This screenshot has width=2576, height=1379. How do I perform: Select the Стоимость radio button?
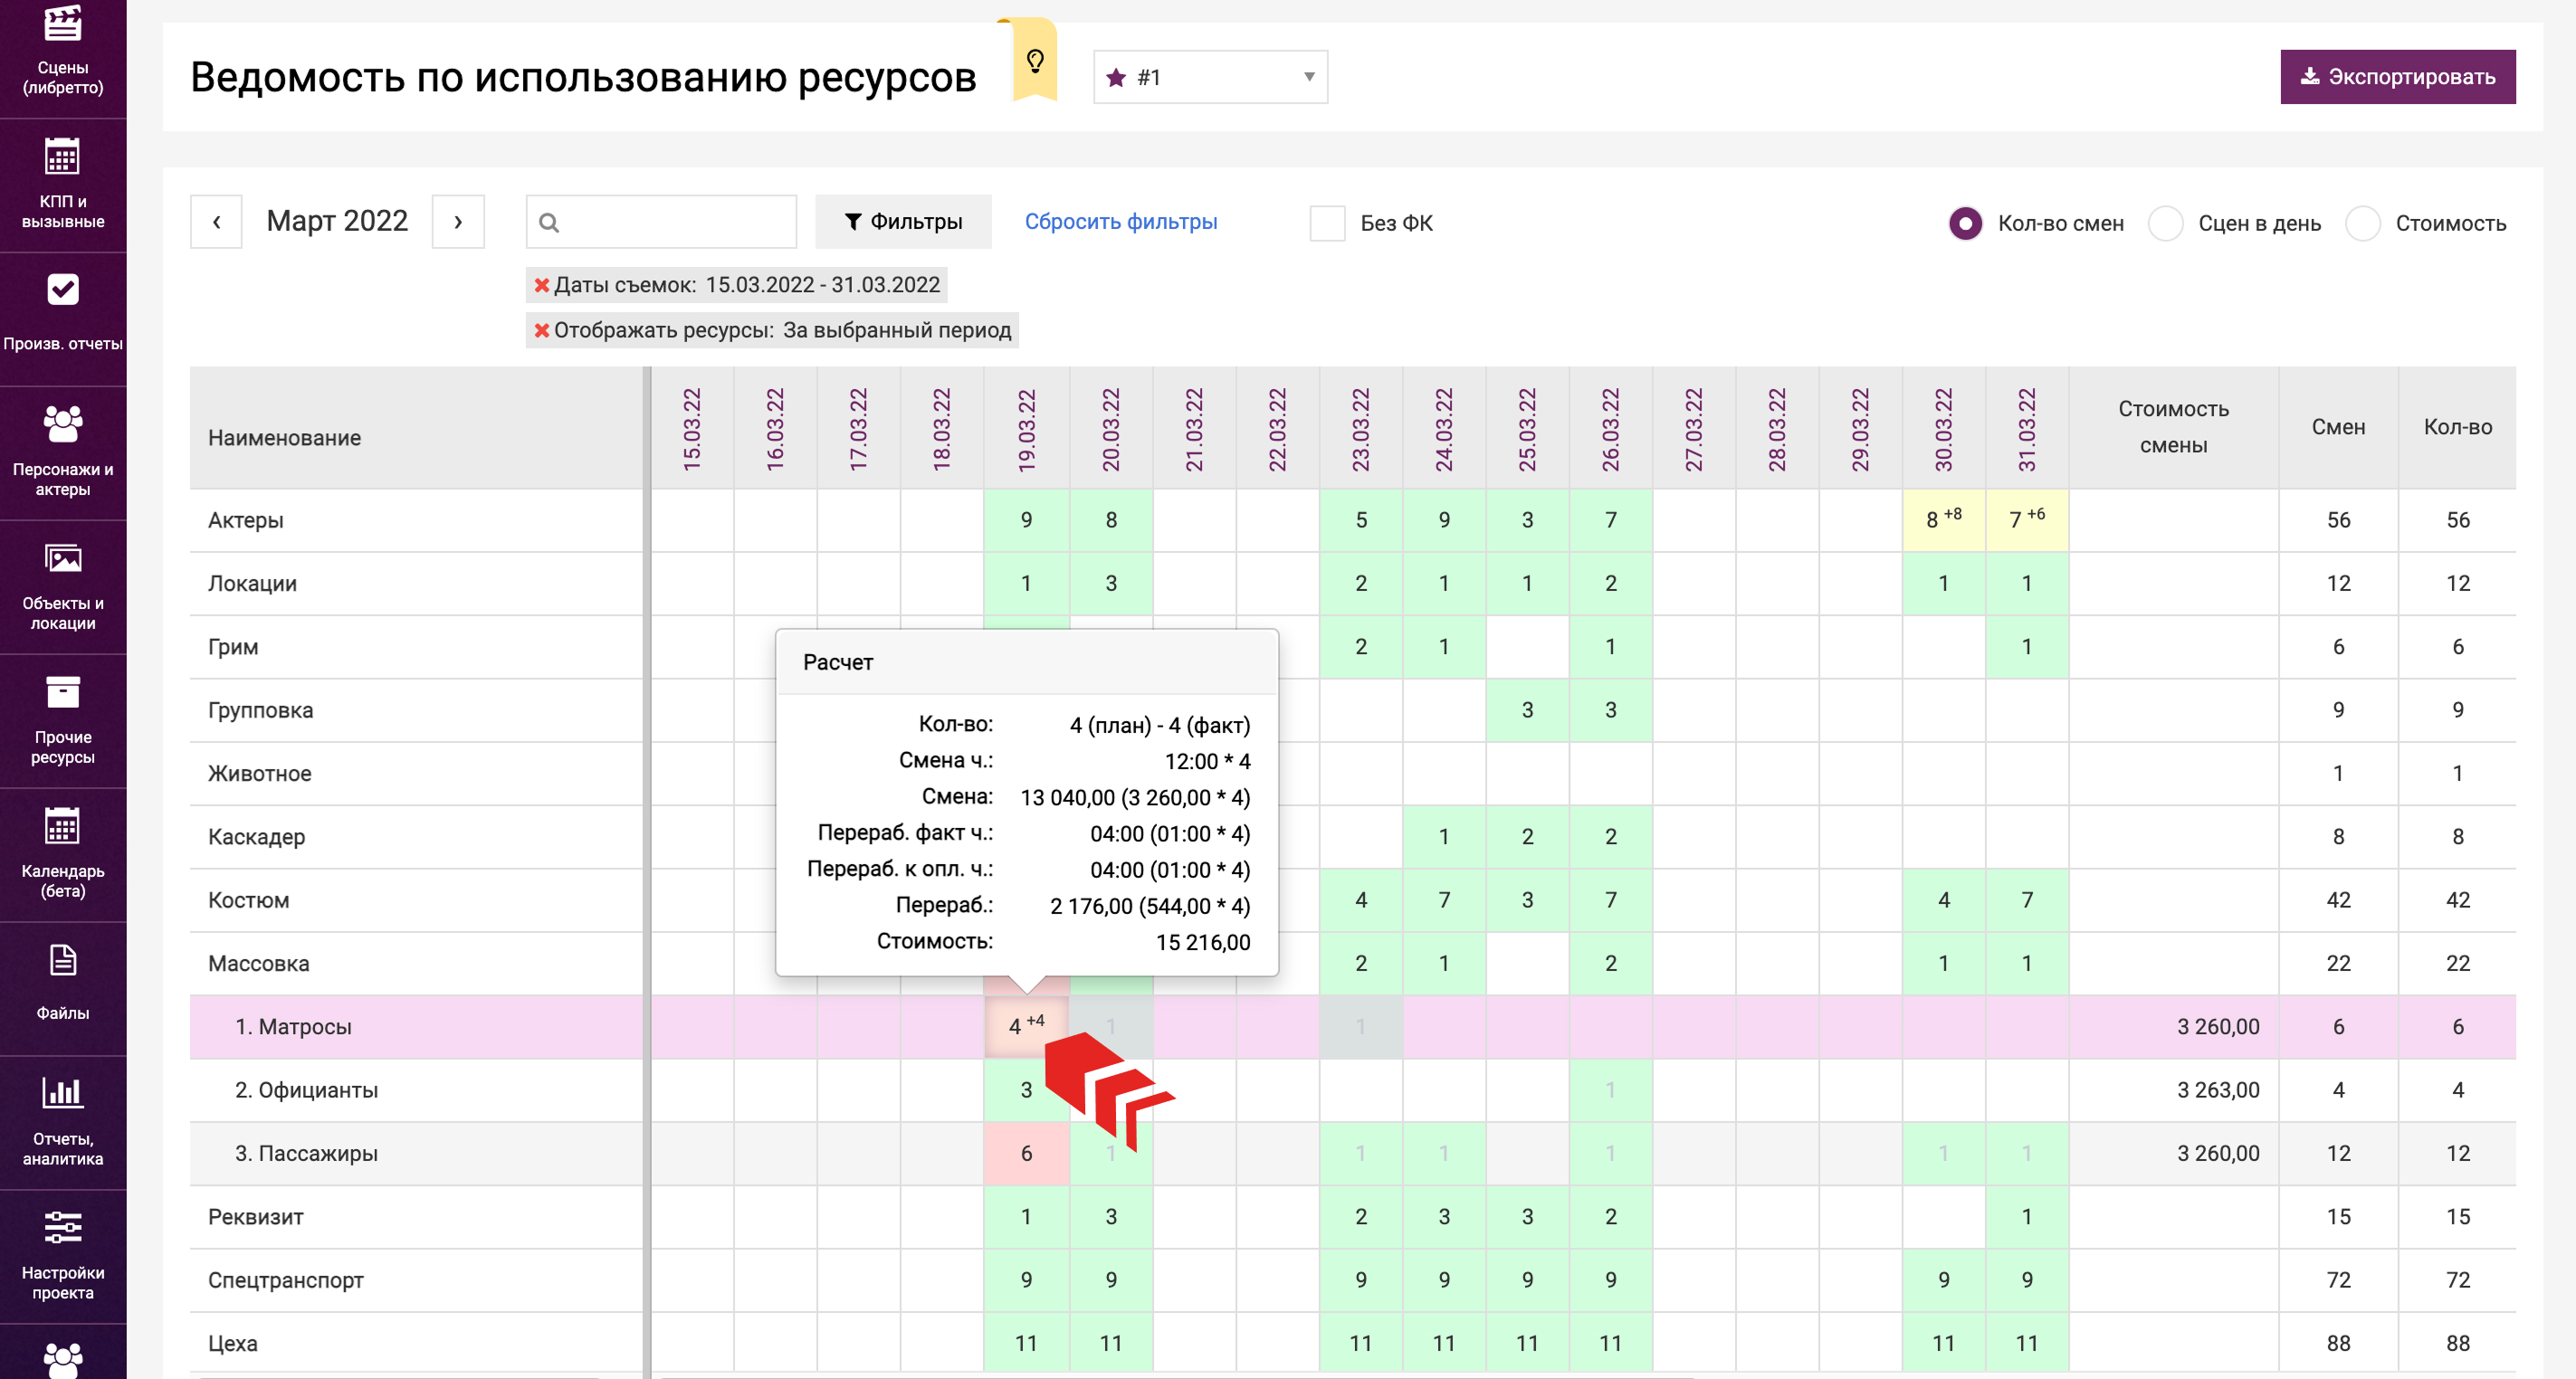pyautogui.click(x=2363, y=223)
